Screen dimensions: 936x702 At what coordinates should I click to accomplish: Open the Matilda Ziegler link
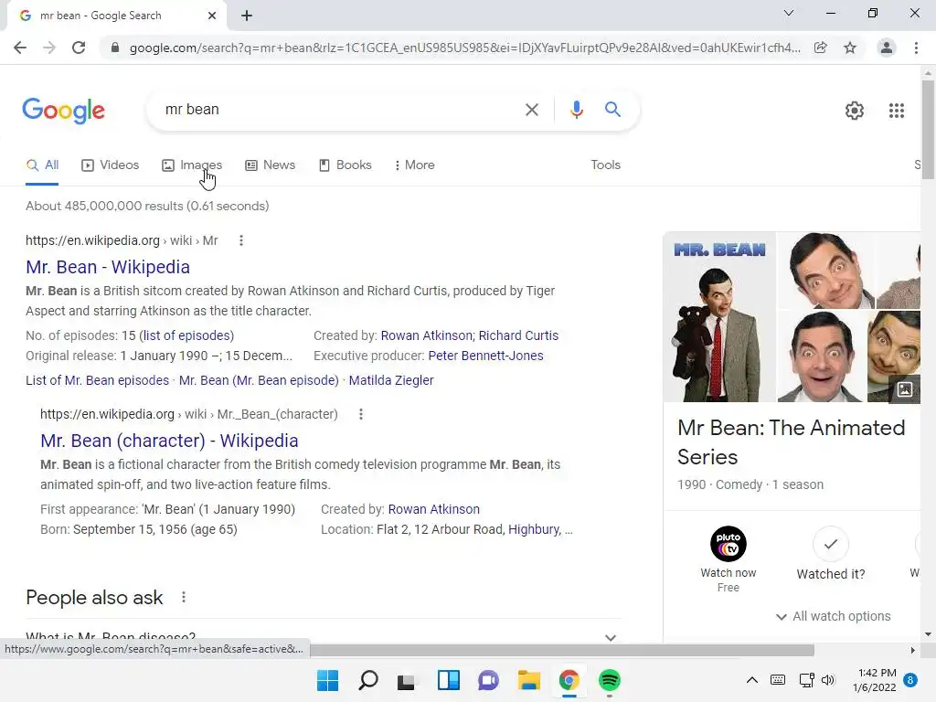(x=391, y=380)
